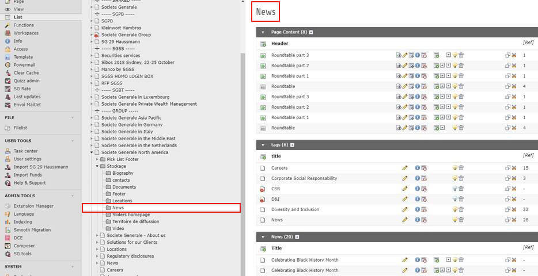Collapse the Stockage folder in page tree
538x276 pixels.
(97, 166)
